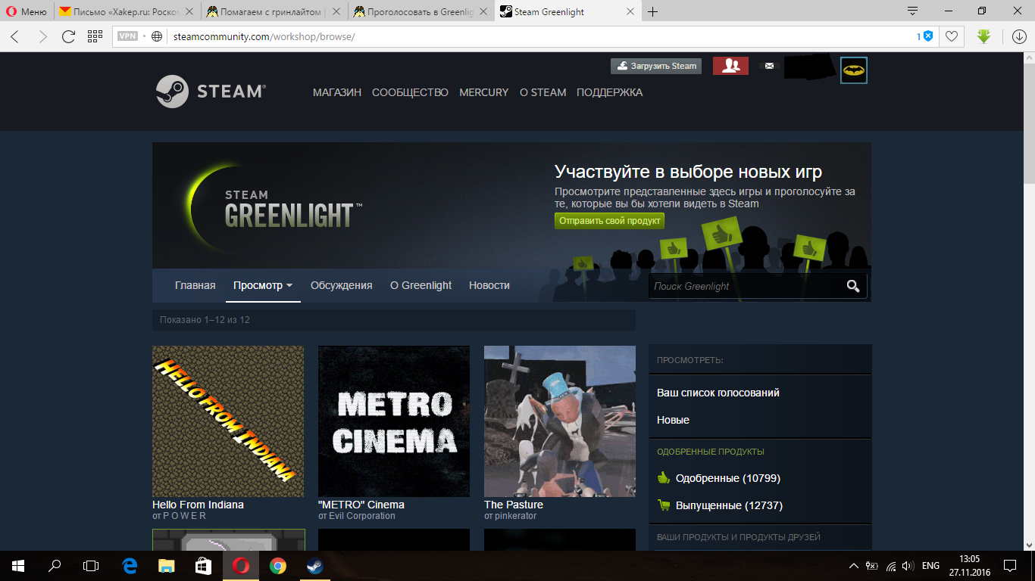
Task: Click Отправить свой продукт button
Action: [609, 221]
